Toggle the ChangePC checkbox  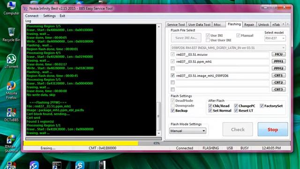point(236,106)
